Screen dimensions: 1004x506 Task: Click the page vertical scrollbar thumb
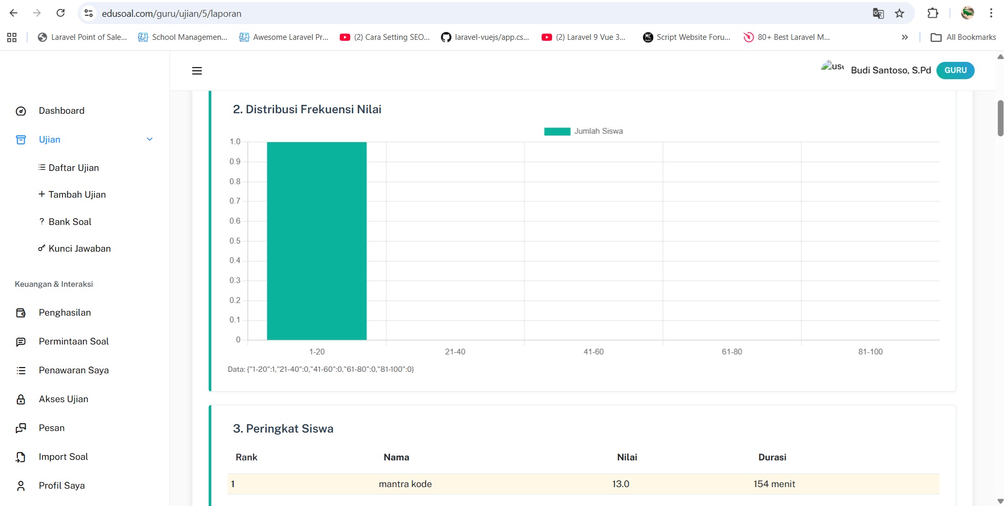pos(1000,118)
